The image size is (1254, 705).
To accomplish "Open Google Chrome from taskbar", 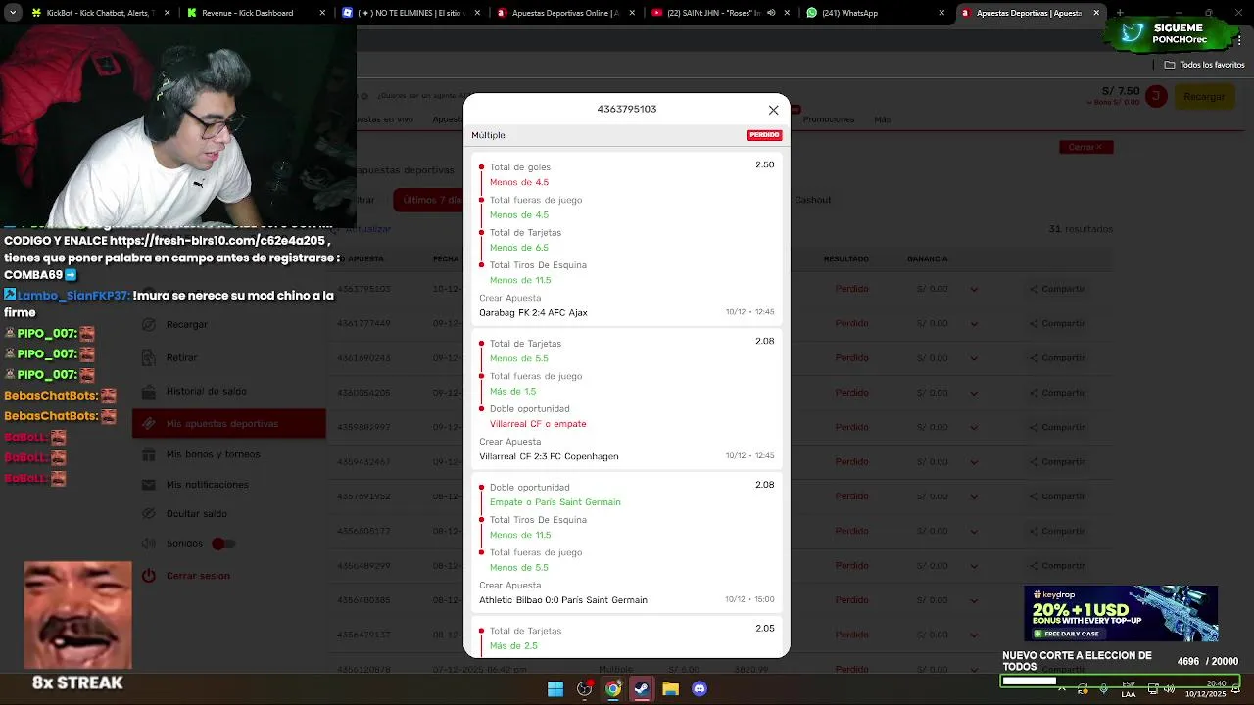I will (x=613, y=689).
